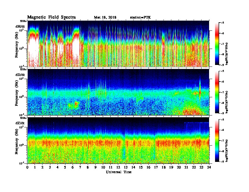Click the dH/dt panel label

(20, 26)
